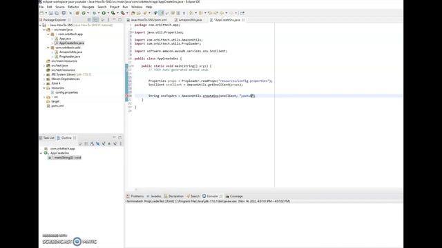Click Collapse All in Package Explorer
This screenshot has width=442, height=248.
(89, 20)
